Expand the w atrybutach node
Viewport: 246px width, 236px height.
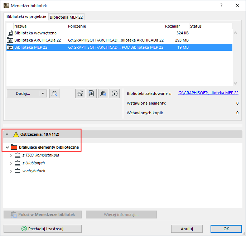click(x=11, y=171)
